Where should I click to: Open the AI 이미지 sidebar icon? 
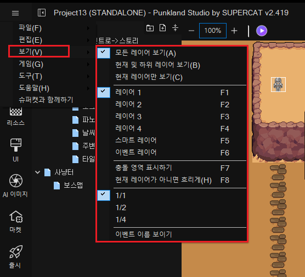15,186
